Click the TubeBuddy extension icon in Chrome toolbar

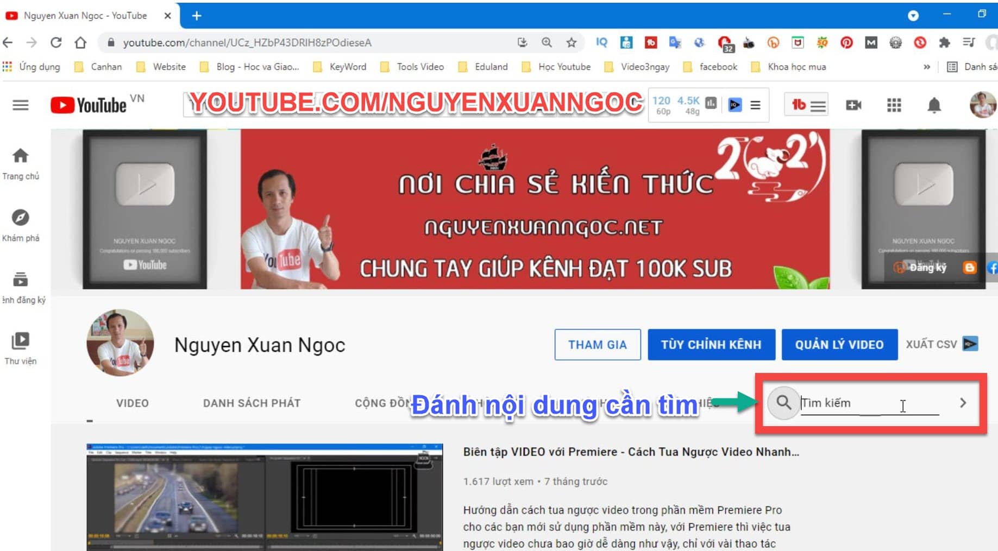(x=650, y=42)
